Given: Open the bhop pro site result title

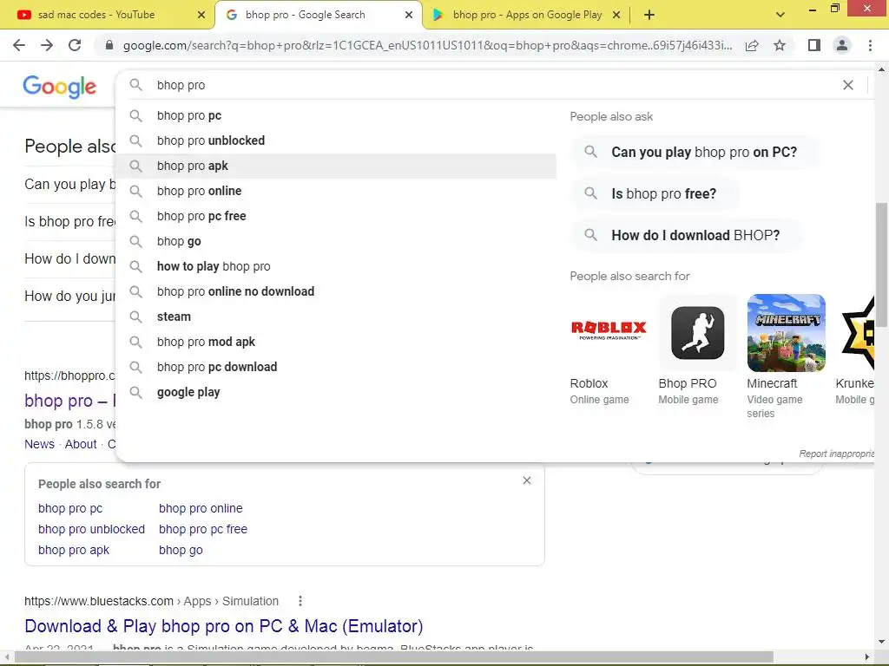Looking at the screenshot, I should click(69, 401).
